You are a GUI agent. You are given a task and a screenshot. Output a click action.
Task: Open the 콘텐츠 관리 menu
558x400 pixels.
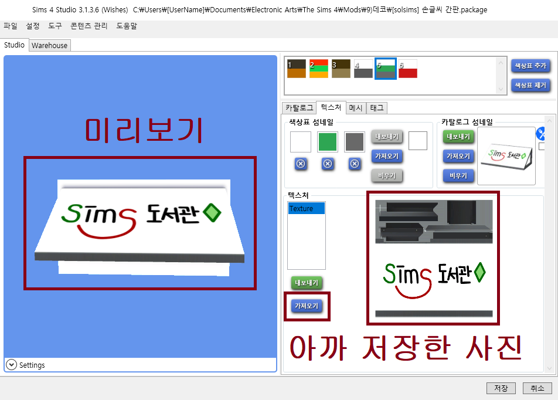89,26
